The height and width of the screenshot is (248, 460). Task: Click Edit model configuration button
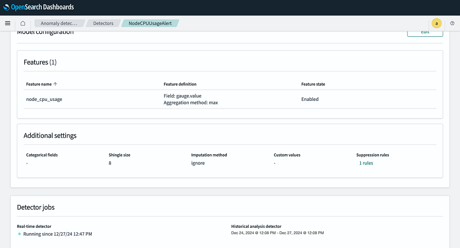tap(425, 32)
